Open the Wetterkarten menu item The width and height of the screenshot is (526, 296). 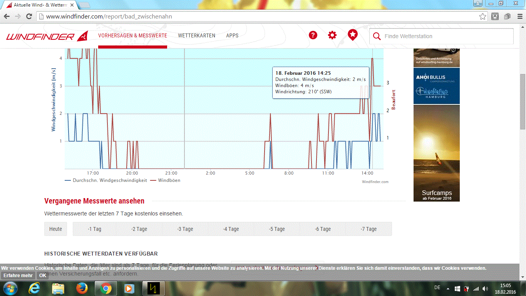[196, 35]
